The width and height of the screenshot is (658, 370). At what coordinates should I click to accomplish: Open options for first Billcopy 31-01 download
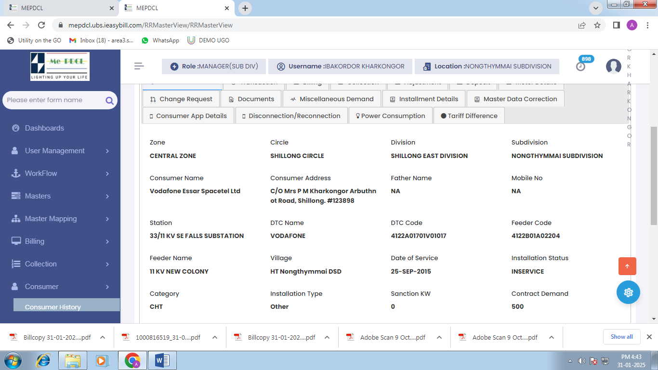[x=103, y=337]
